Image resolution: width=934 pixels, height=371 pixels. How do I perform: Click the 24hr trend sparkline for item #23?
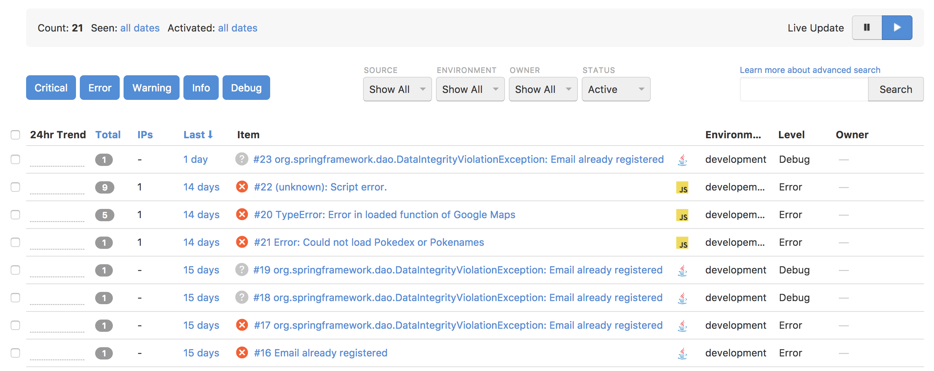[x=57, y=160]
